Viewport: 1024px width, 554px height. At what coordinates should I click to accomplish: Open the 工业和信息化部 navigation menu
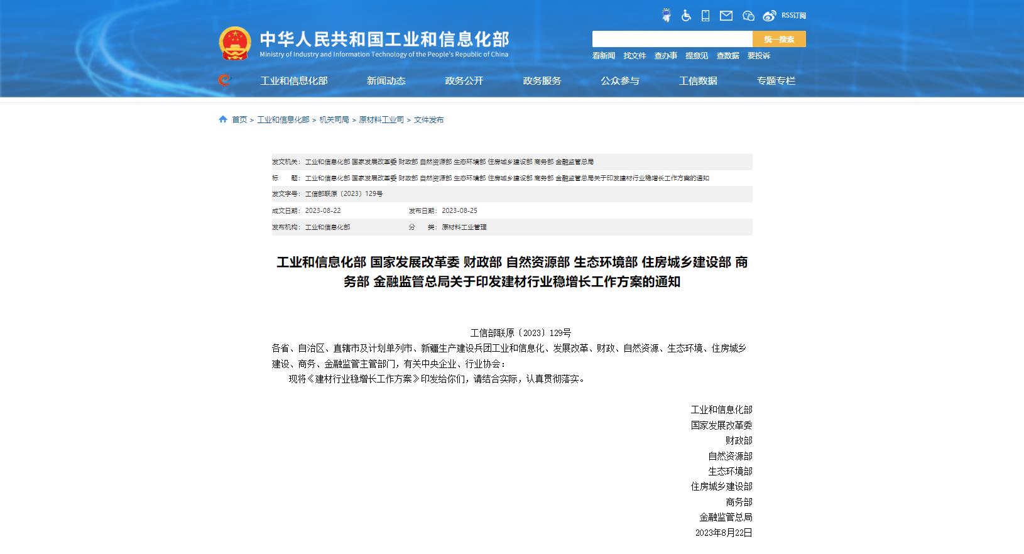294,81
